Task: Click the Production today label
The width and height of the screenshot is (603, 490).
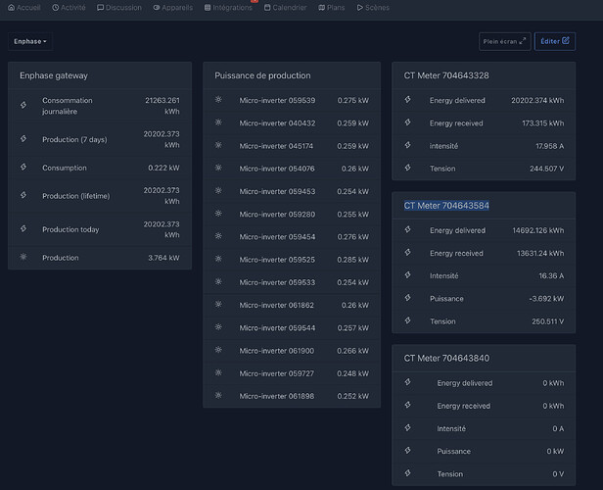Action: point(70,229)
